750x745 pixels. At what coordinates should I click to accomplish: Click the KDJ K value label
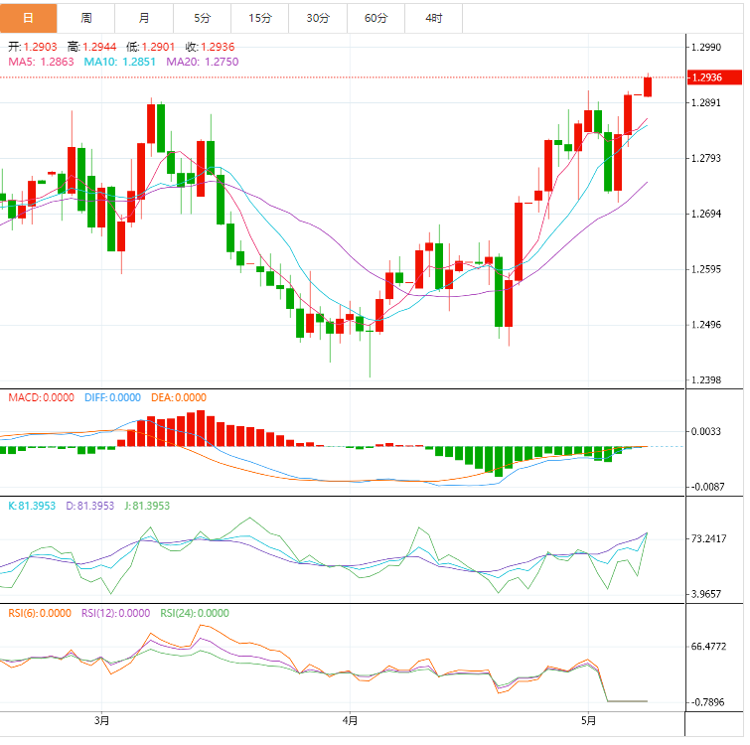tap(32, 506)
